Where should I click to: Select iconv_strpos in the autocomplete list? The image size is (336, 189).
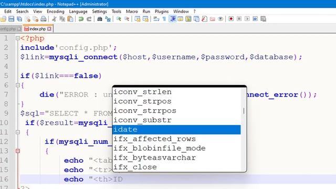tap(176, 101)
